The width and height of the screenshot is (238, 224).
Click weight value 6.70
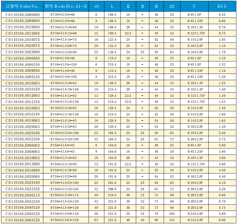[x=222, y=201]
